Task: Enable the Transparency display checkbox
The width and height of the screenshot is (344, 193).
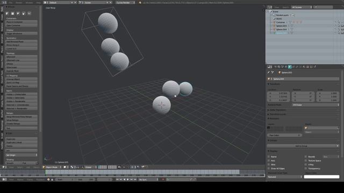Action: tap(306, 168)
